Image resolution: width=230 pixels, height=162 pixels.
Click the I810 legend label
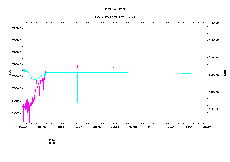[52, 140]
